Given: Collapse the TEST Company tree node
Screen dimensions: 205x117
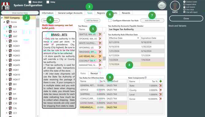Looking at the screenshot, I should coord(2,18).
